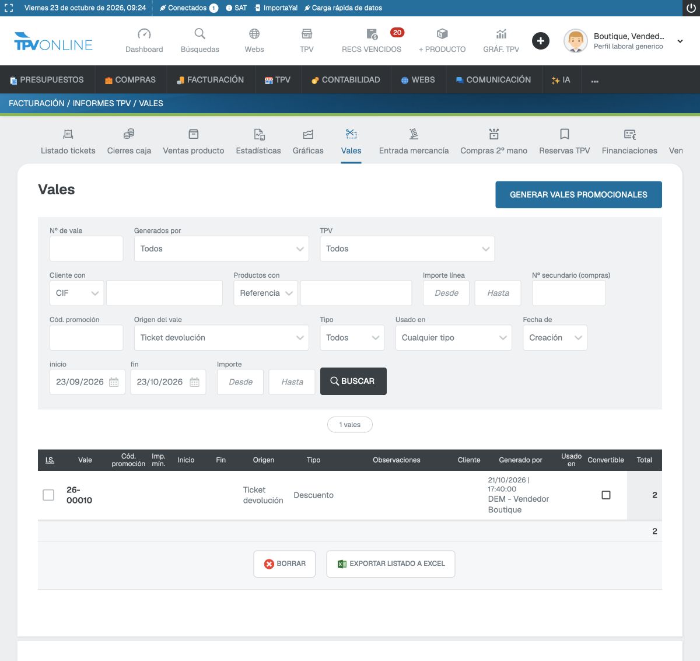Screen dimensions: 700x661
Task: Click the user avatar picture
Action: pyautogui.click(x=576, y=41)
